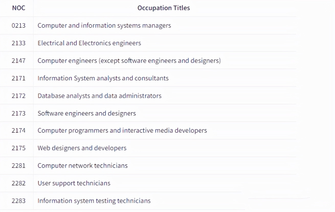The width and height of the screenshot is (335, 212).
Task: Click Software engineers and designers title
Action: (x=87, y=113)
